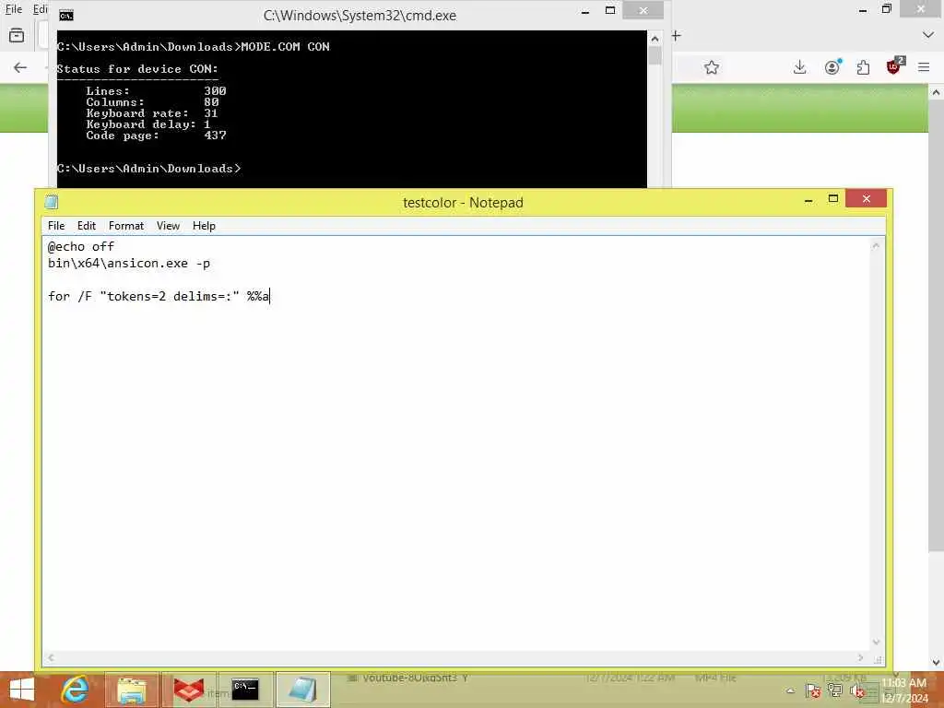Open the volume speaker tray icon
The width and height of the screenshot is (944, 708).
point(858,691)
